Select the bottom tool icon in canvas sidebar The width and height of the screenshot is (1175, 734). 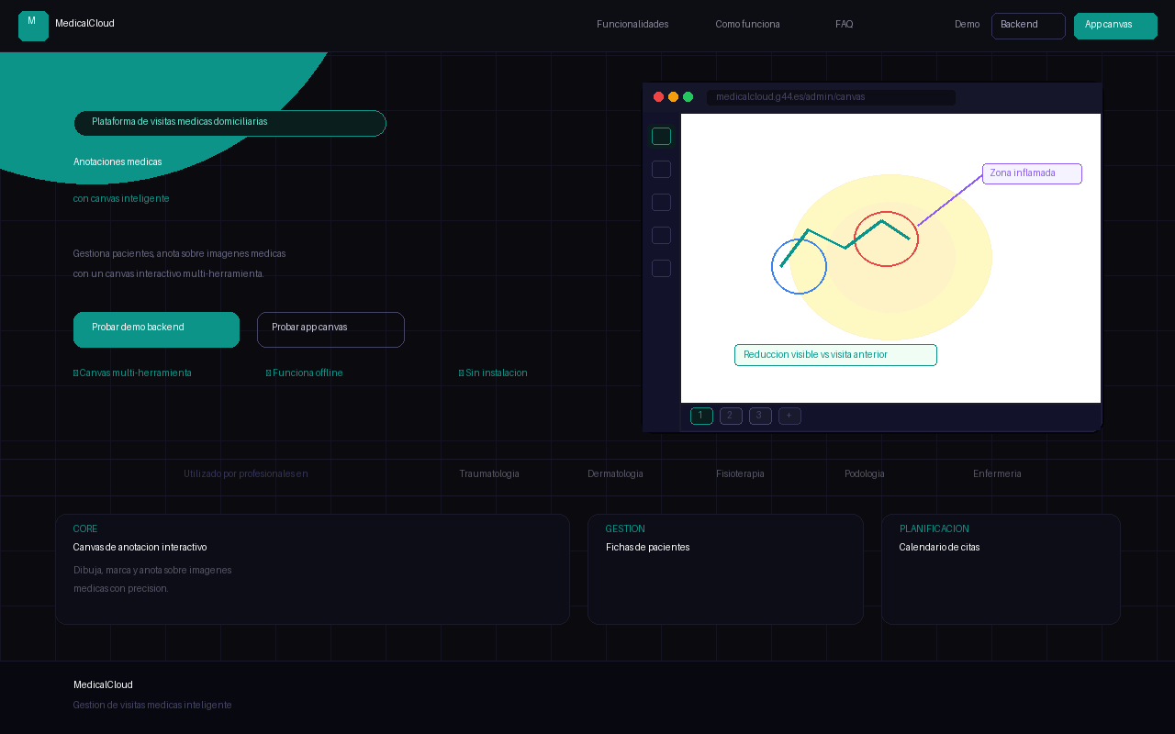pyautogui.click(x=661, y=268)
